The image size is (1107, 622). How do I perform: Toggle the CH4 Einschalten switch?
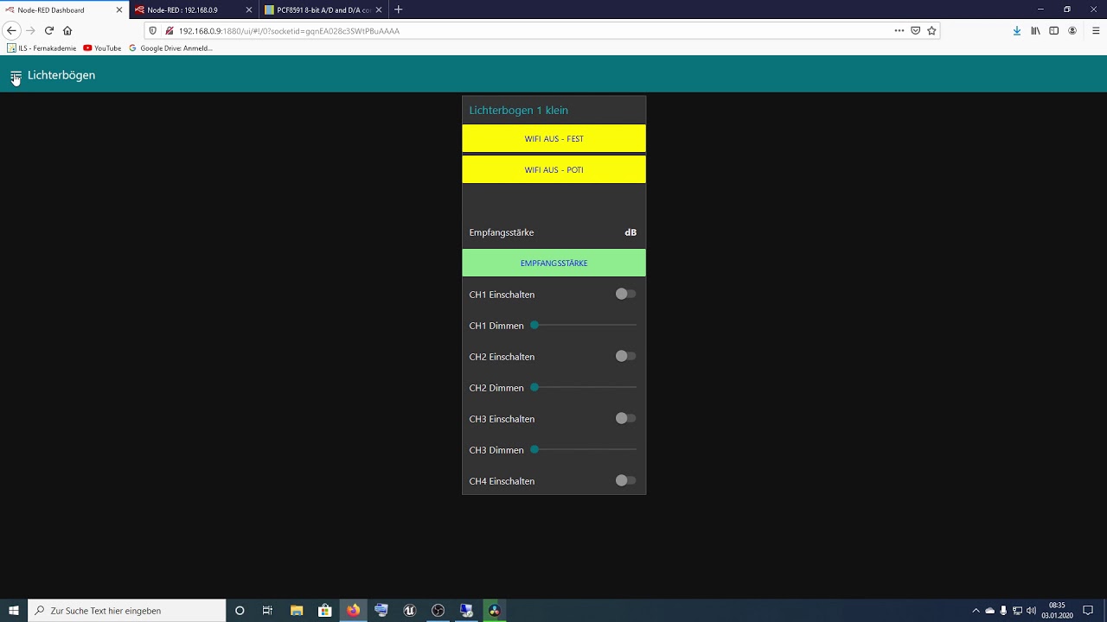(625, 480)
